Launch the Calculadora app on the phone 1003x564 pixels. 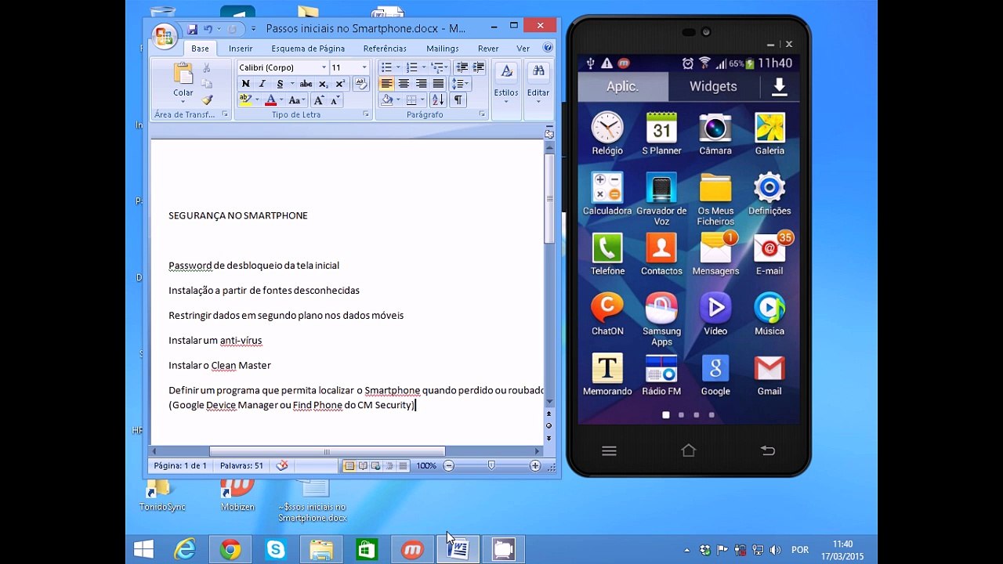[607, 194]
